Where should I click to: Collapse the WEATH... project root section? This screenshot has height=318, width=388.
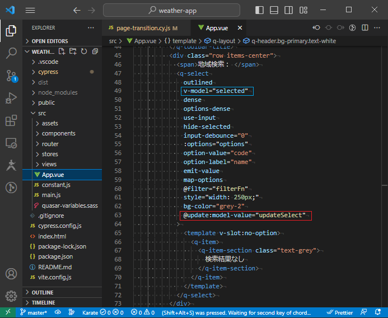point(40,52)
